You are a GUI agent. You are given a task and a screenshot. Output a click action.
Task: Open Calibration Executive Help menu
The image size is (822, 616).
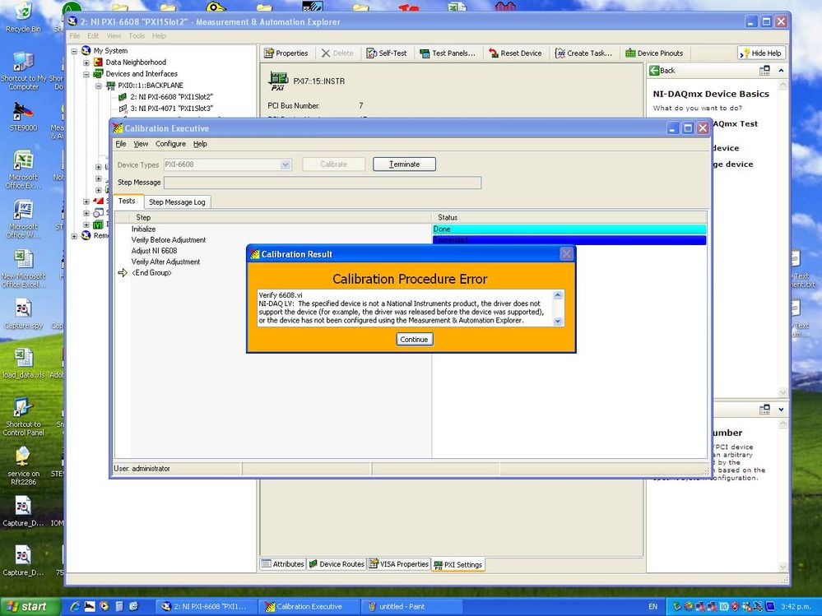(200, 144)
